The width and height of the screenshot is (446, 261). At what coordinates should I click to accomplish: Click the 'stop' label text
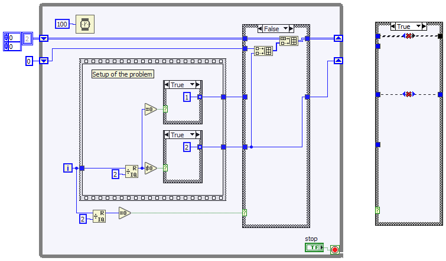pyautogui.click(x=311, y=239)
